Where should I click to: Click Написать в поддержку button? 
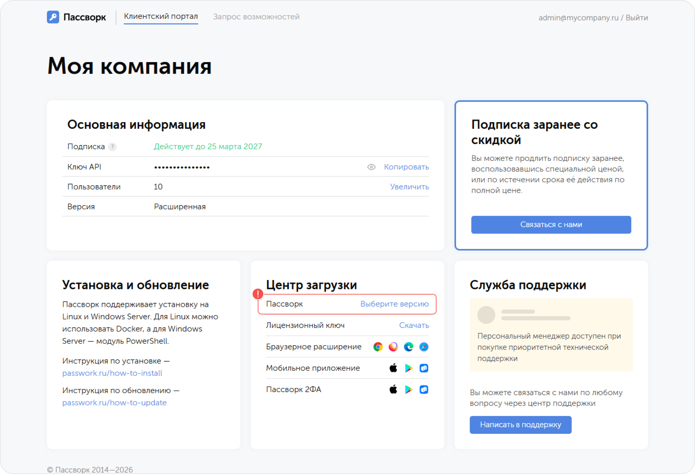point(520,425)
